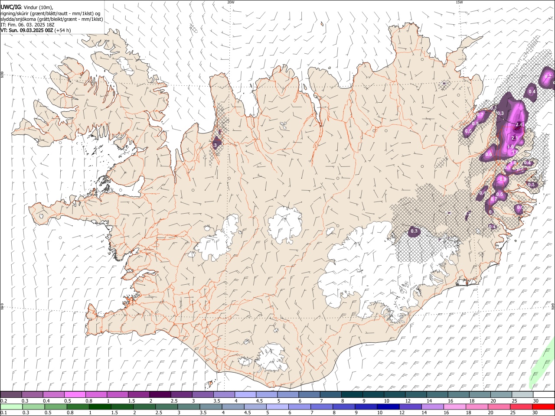Click the isolated 0.3 blob near Vatnajökull
555x416 pixels.
[414, 231]
